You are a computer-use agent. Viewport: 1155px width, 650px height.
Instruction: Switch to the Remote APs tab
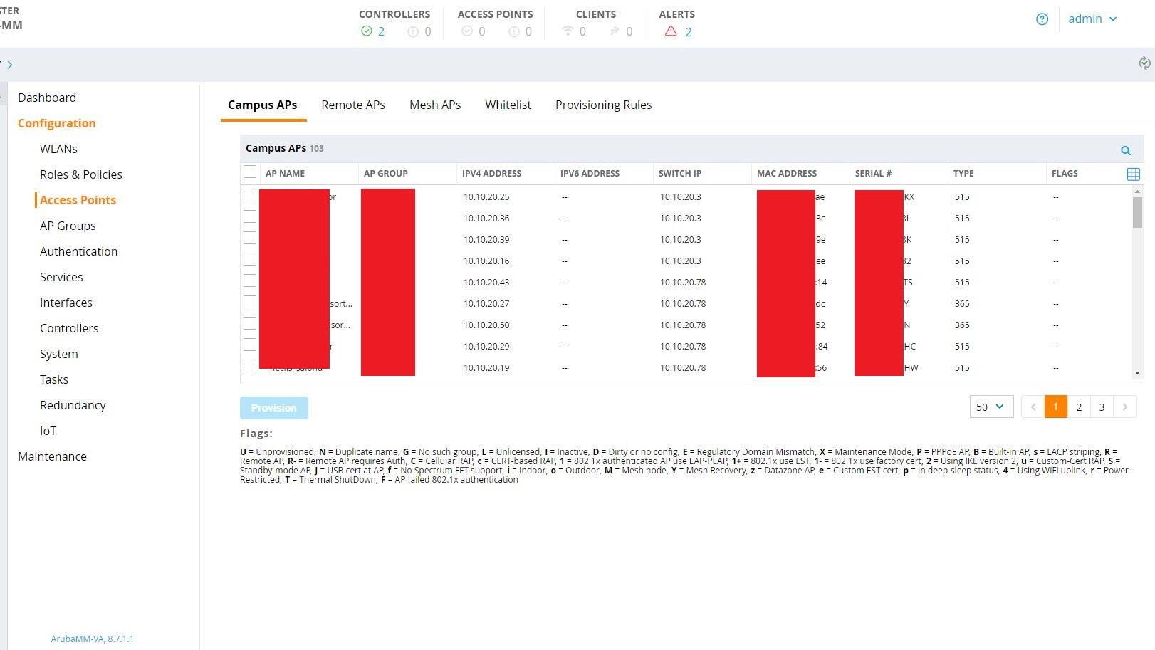click(x=353, y=105)
